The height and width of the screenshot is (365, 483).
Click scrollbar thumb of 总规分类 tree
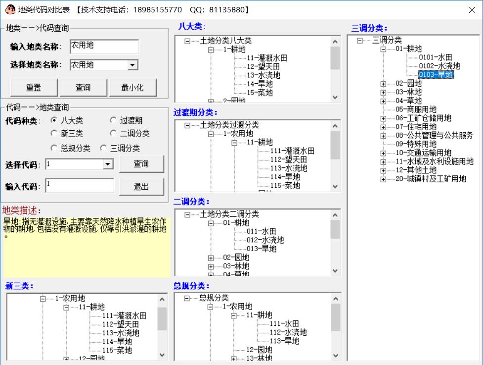336,317
